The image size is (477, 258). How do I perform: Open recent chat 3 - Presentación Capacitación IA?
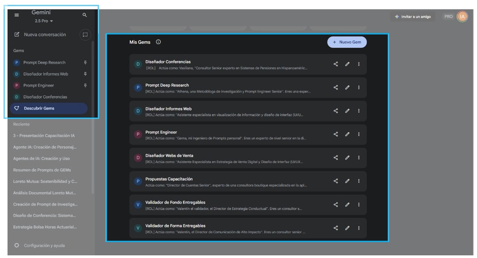click(x=44, y=136)
